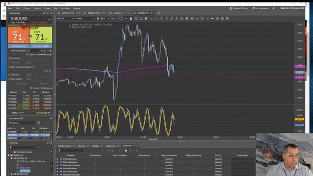
Task: Open the Новости menu
Action: pyautogui.click(x=37, y=8)
